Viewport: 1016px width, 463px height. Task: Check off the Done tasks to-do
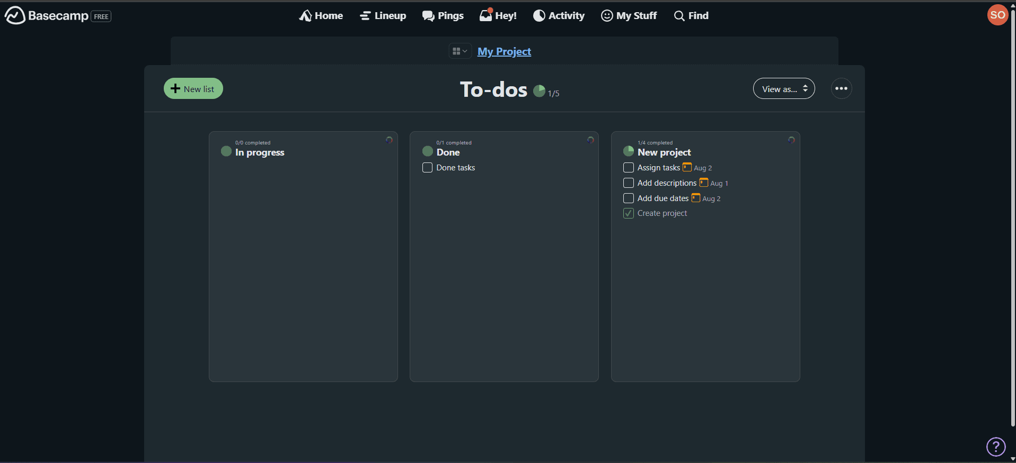pyautogui.click(x=427, y=168)
